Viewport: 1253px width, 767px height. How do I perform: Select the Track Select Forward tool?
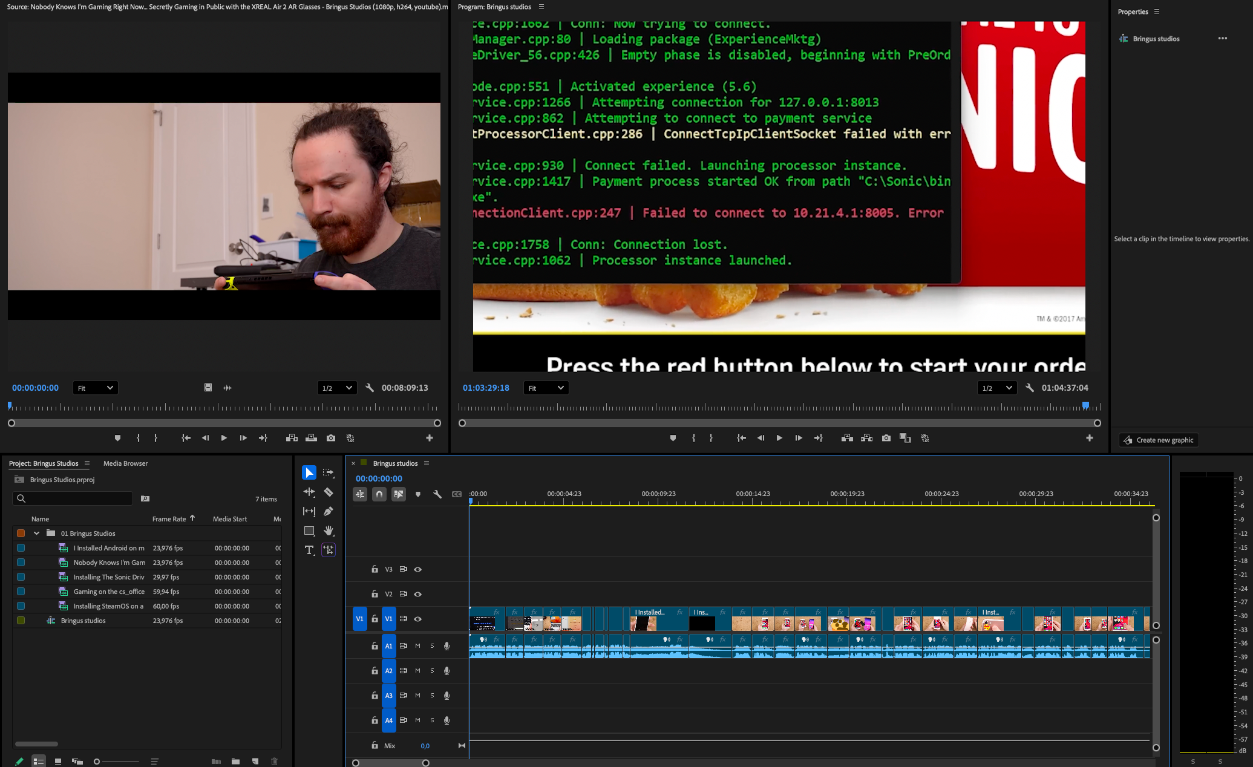(329, 472)
